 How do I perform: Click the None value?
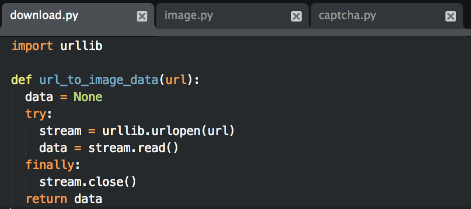point(88,97)
